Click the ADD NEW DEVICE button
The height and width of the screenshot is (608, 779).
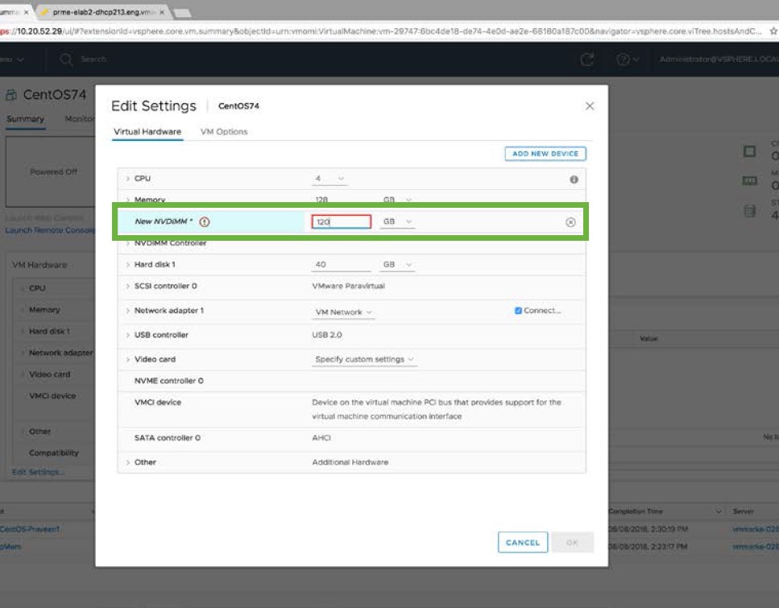pyautogui.click(x=545, y=154)
